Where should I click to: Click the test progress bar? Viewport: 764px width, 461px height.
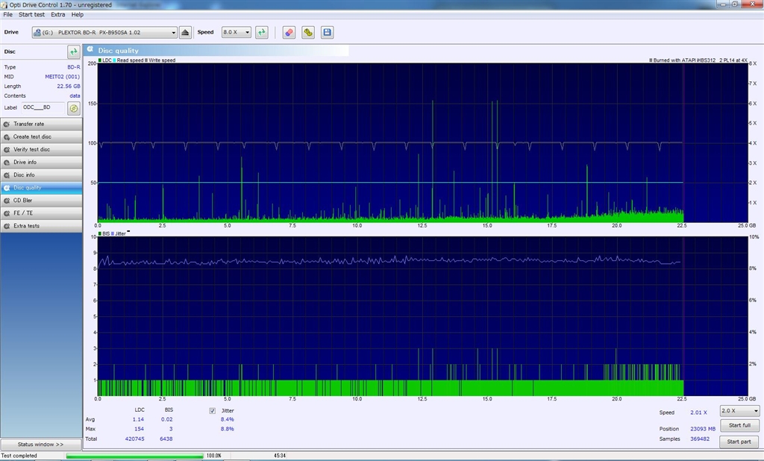[x=134, y=455]
